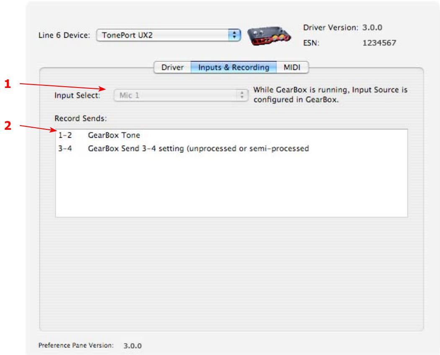Open the MIDI tab
Viewport: 440px width, 355px height.
coord(292,67)
